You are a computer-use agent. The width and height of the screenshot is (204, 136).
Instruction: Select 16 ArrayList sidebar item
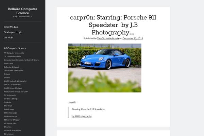pos(8,134)
